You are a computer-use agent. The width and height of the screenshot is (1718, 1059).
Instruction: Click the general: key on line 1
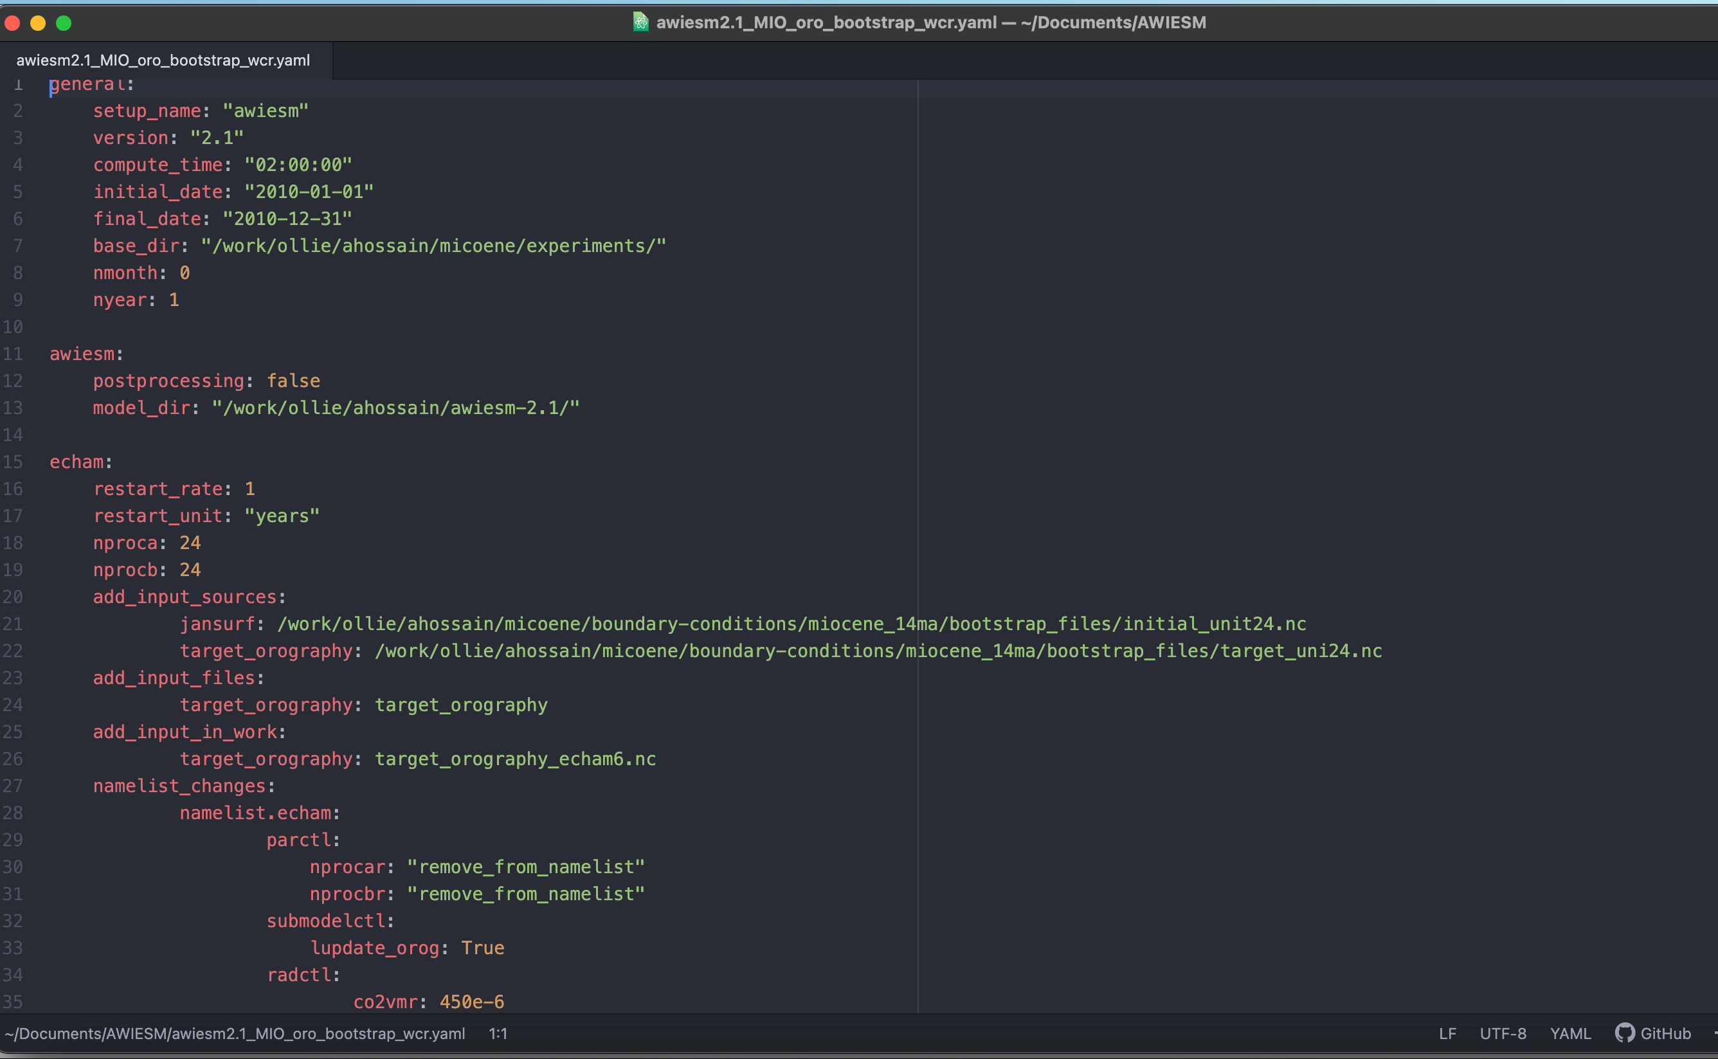91,84
